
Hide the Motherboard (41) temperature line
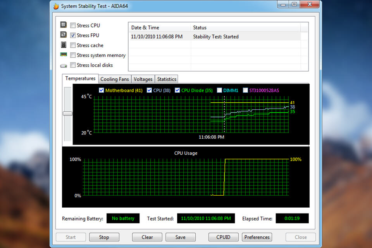[x=101, y=90]
